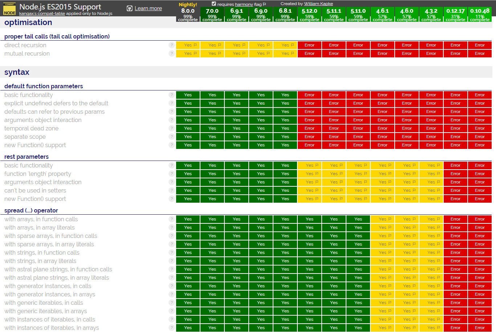Viewport: 496px width, 332px height.
Task: Open info icon for astral plane strings, in function calls
Action: pos(171,269)
